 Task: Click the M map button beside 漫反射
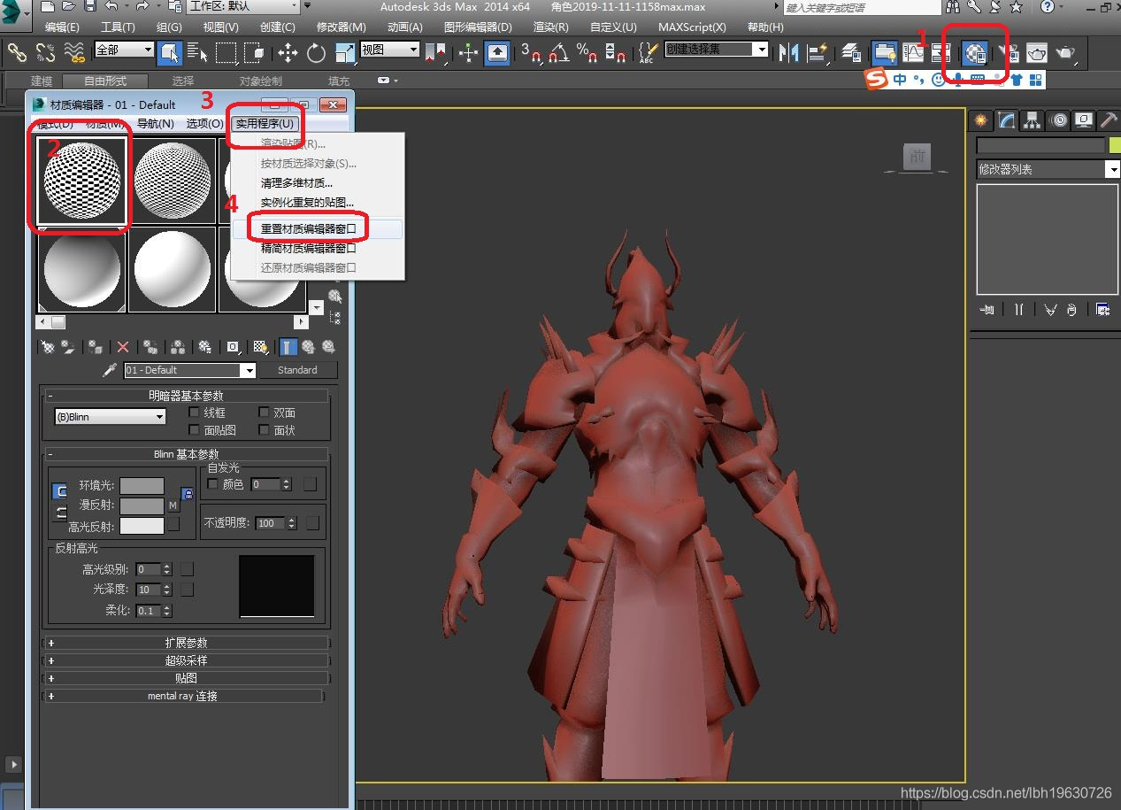(x=173, y=505)
